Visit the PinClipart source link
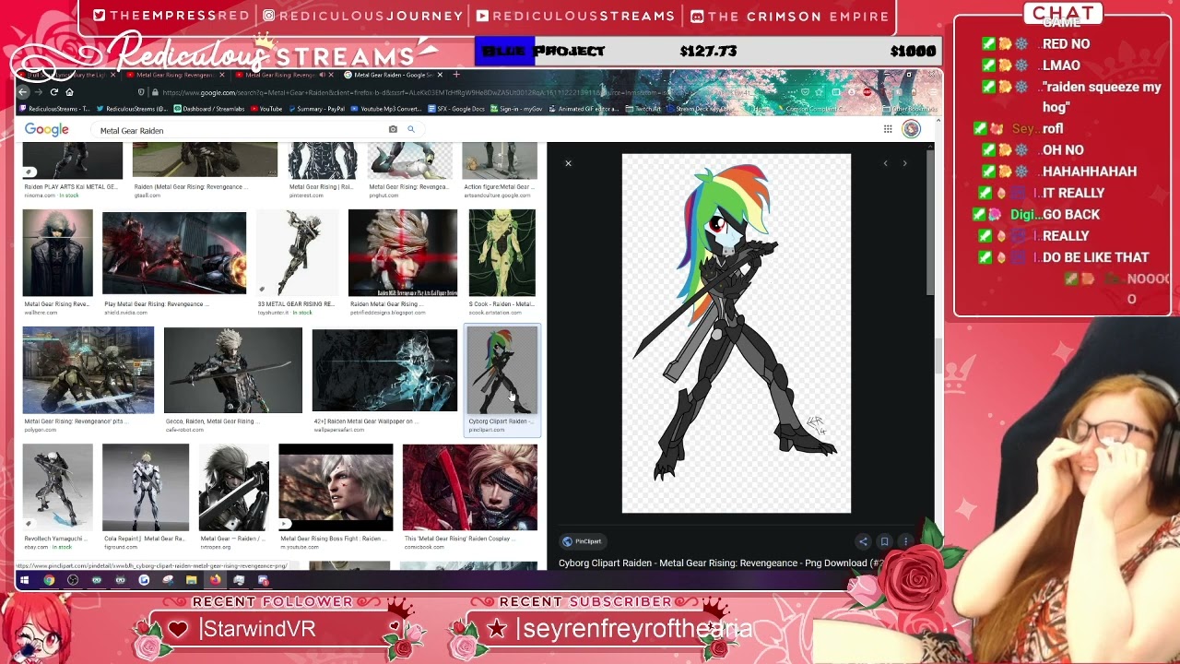This screenshot has height=664, width=1180. point(583,541)
